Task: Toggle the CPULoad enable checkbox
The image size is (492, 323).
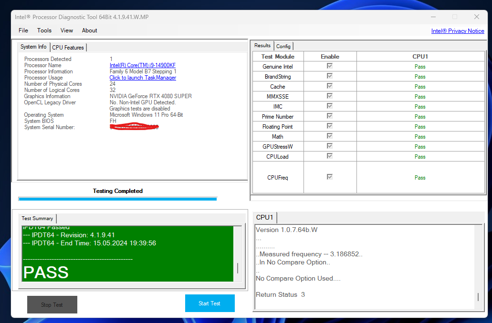Action: (329, 156)
